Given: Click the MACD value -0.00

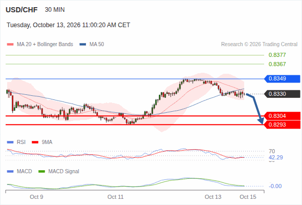Looking at the screenshot, I should (275, 186).
